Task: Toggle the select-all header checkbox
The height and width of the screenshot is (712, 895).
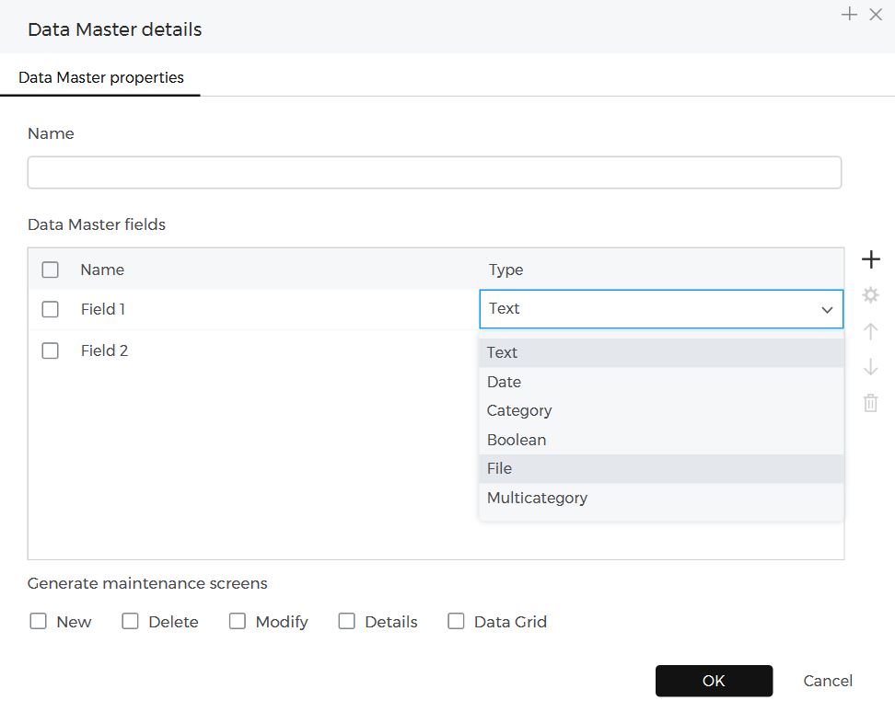Action: (x=51, y=270)
